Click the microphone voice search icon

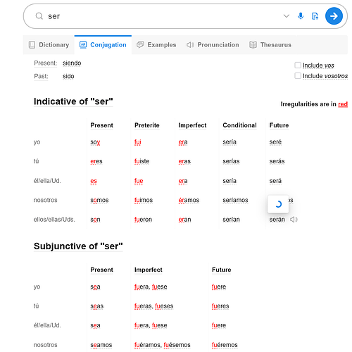301,16
